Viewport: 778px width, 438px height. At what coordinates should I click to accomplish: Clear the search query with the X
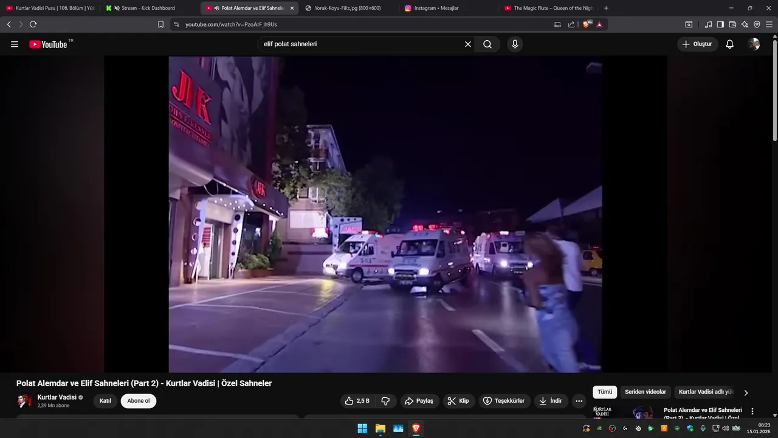pyautogui.click(x=468, y=44)
